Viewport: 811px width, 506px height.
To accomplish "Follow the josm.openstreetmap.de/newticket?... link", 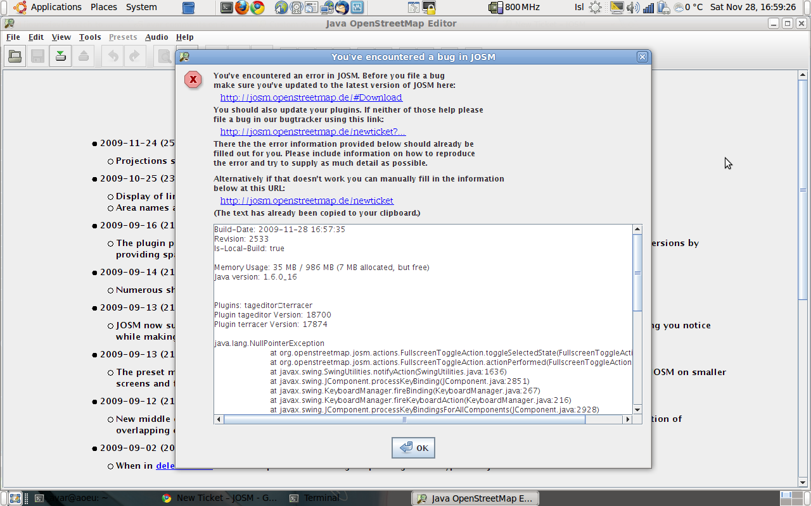I will 313,132.
